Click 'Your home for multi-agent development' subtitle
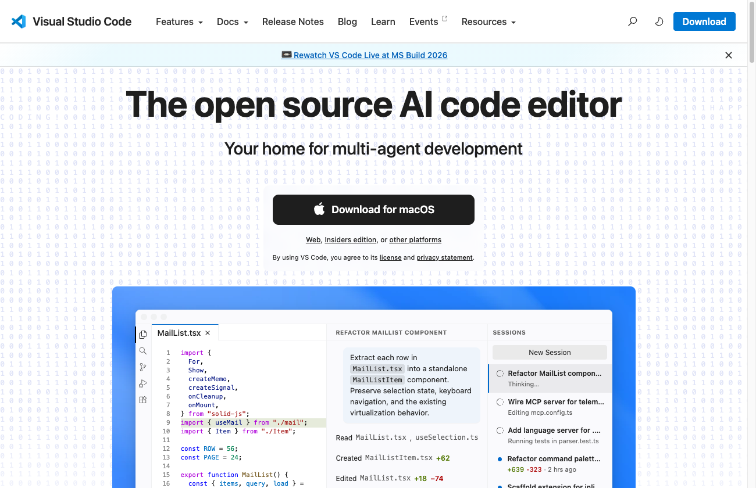 [373, 149]
